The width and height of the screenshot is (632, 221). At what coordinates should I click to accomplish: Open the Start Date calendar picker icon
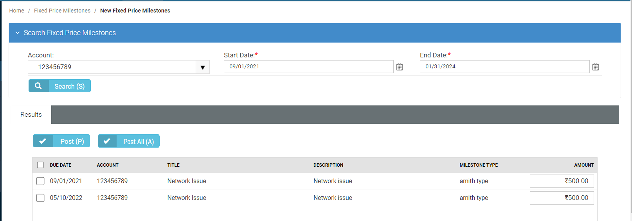(x=399, y=67)
